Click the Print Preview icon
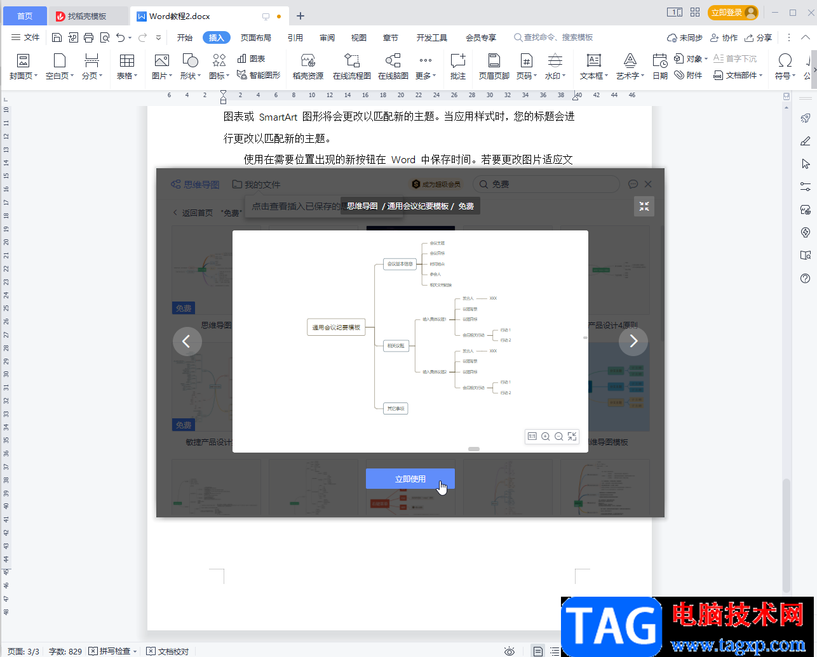817x657 pixels. pyautogui.click(x=105, y=37)
